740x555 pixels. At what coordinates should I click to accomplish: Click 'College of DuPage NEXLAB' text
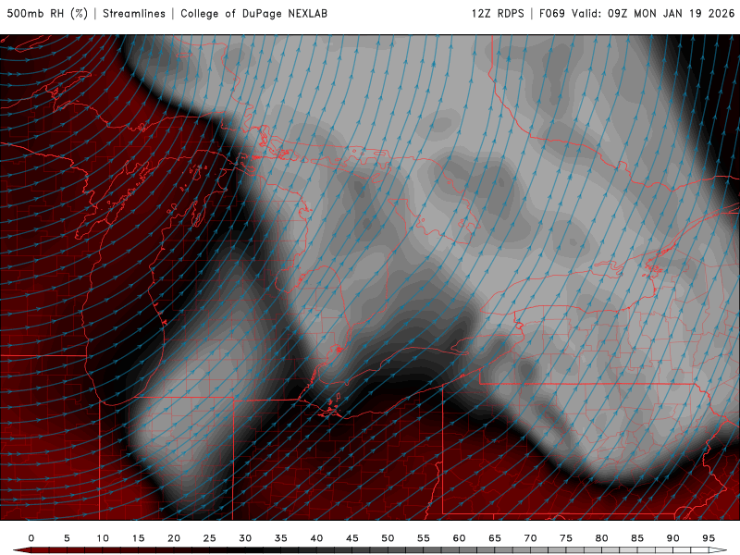pyautogui.click(x=253, y=13)
